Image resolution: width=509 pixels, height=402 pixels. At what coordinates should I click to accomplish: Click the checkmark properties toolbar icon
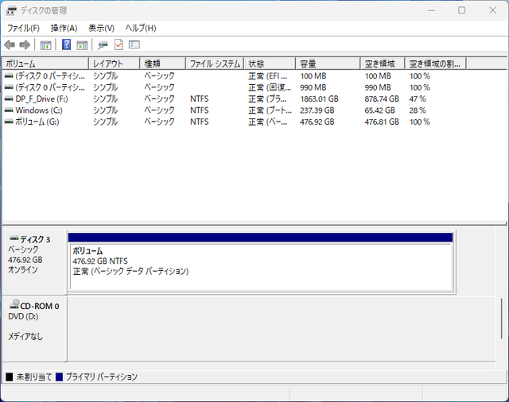119,44
